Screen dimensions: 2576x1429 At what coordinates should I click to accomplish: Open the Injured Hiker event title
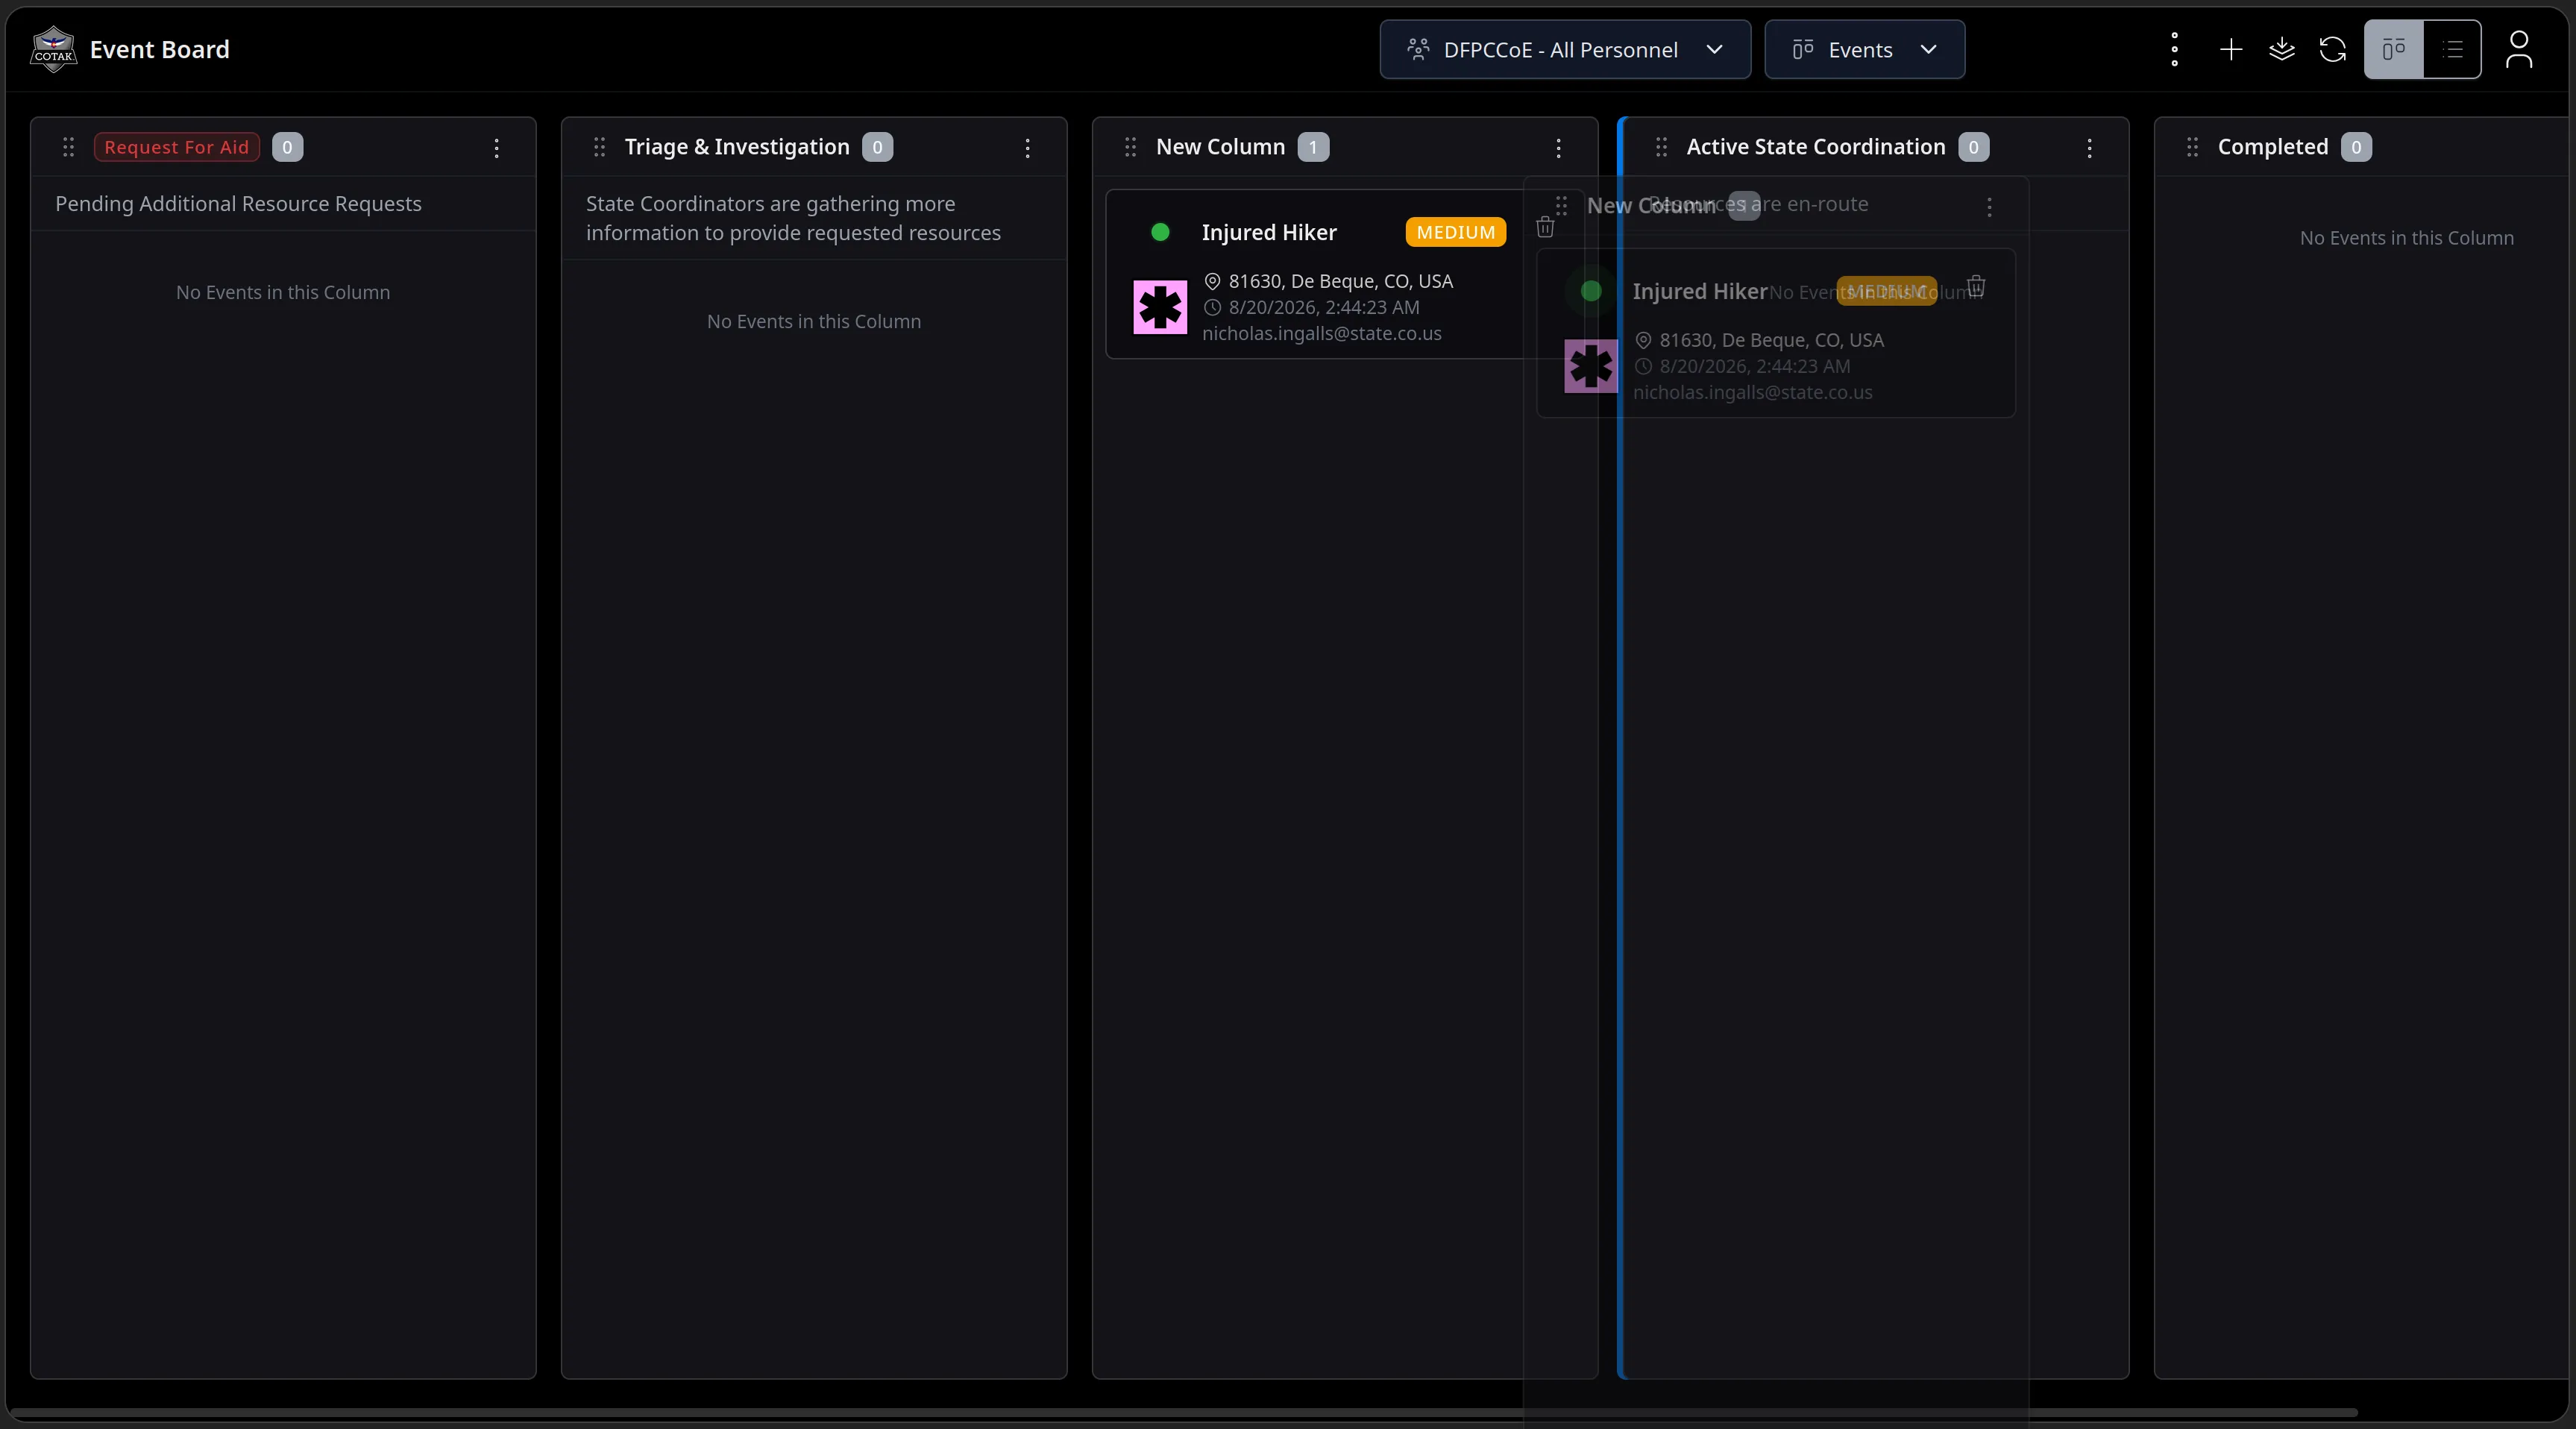point(1269,232)
